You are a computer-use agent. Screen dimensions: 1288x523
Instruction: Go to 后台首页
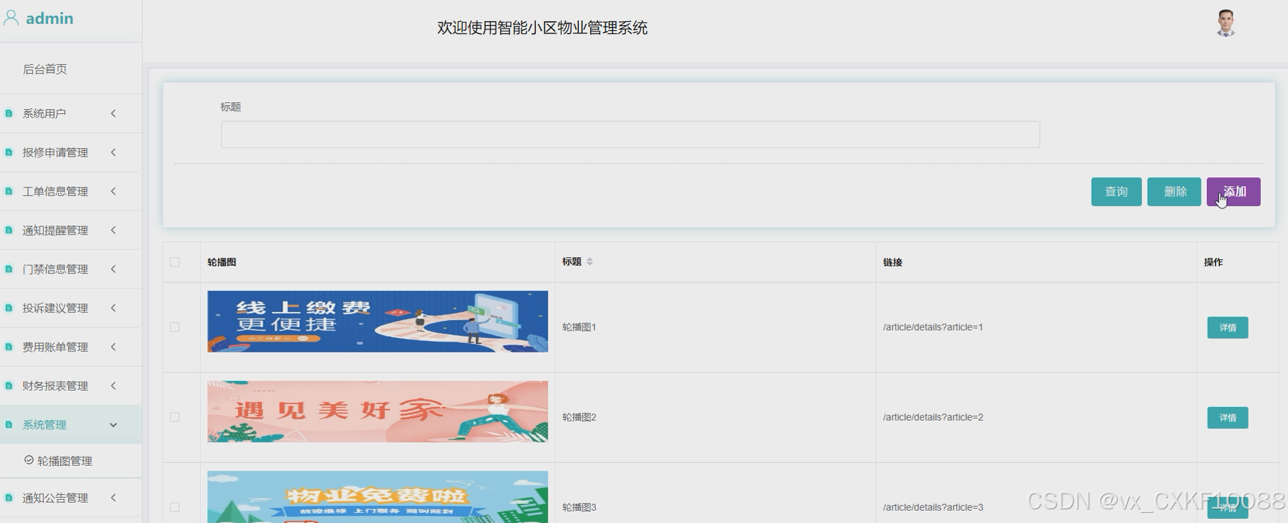pos(45,69)
